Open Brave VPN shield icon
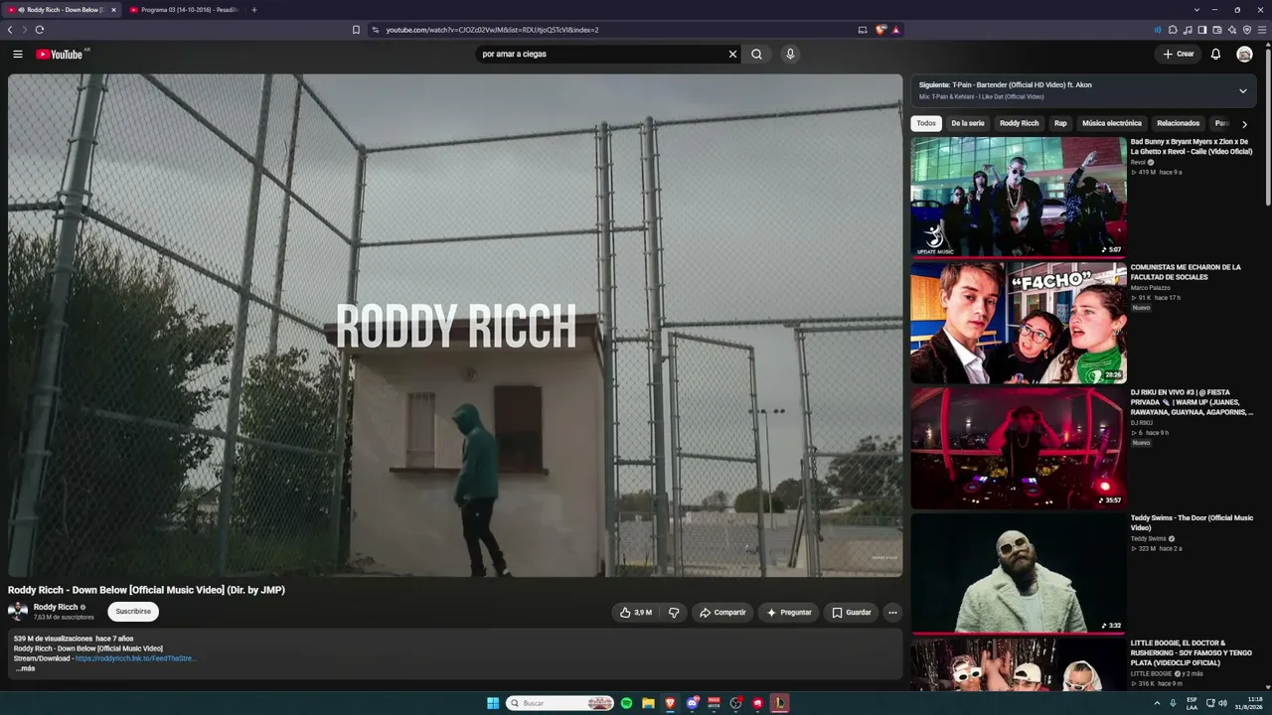Viewport: 1272px width, 715px height. click(1247, 30)
